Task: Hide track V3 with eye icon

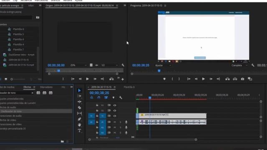Action: [x=115, y=105]
